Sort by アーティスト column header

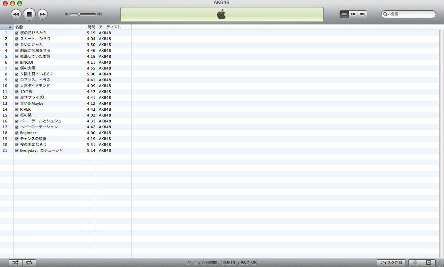(114, 27)
